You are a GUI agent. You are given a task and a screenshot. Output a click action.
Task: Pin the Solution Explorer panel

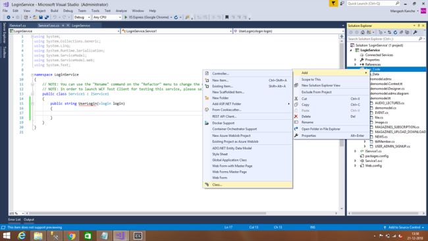419,26
